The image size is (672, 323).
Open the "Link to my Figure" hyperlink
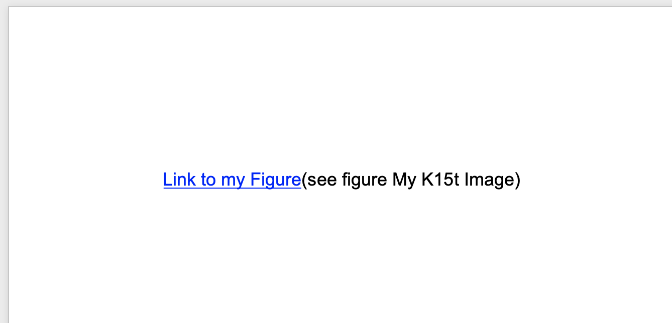tap(232, 180)
